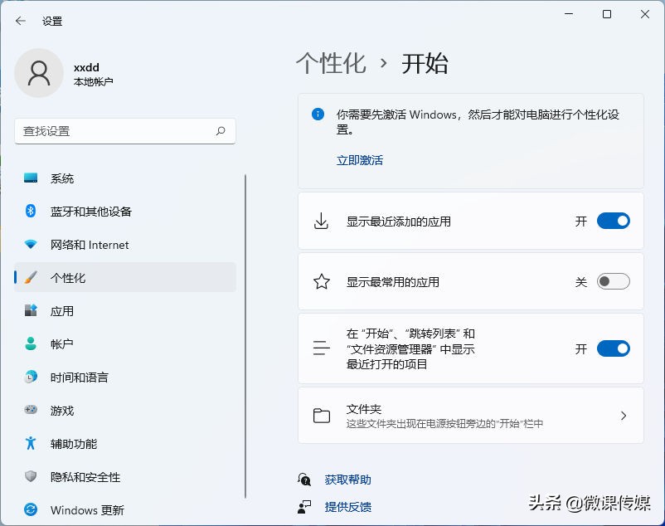Image resolution: width=665 pixels, height=526 pixels.
Task: Click the 应用 apps icon
Action: coord(31,310)
